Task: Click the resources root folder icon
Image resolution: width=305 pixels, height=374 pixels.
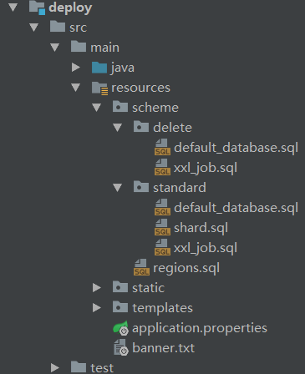Action: point(99,88)
